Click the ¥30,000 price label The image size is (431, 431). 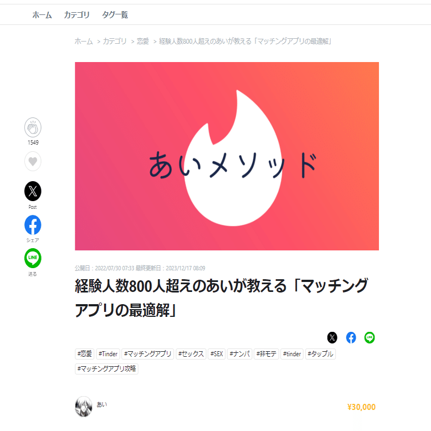click(x=361, y=407)
